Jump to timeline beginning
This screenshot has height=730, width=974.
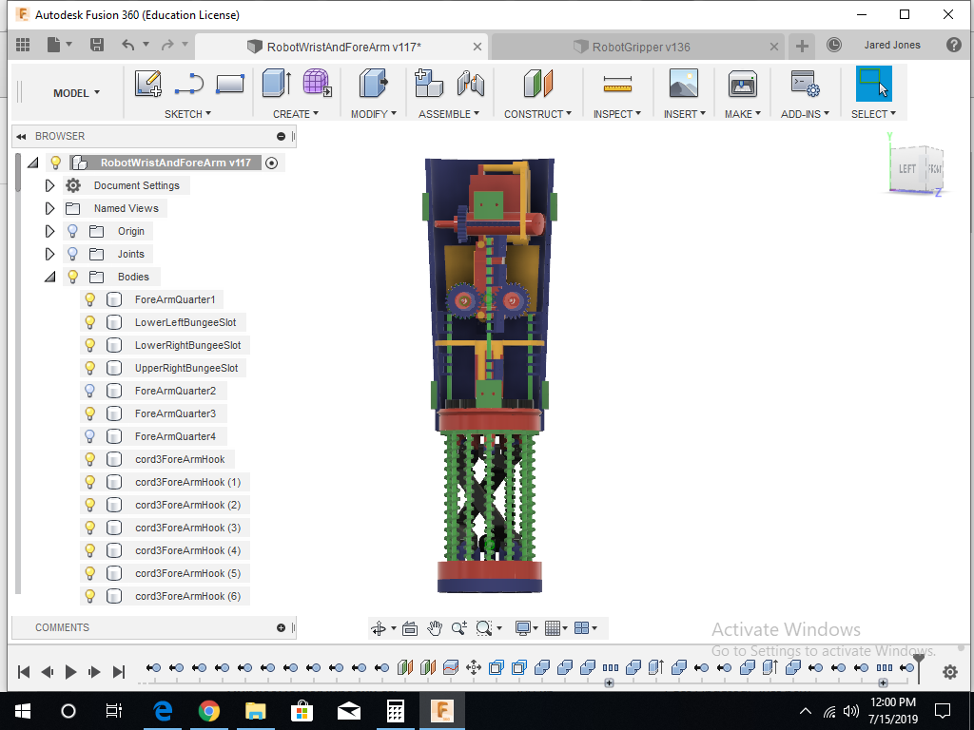pyautogui.click(x=24, y=672)
